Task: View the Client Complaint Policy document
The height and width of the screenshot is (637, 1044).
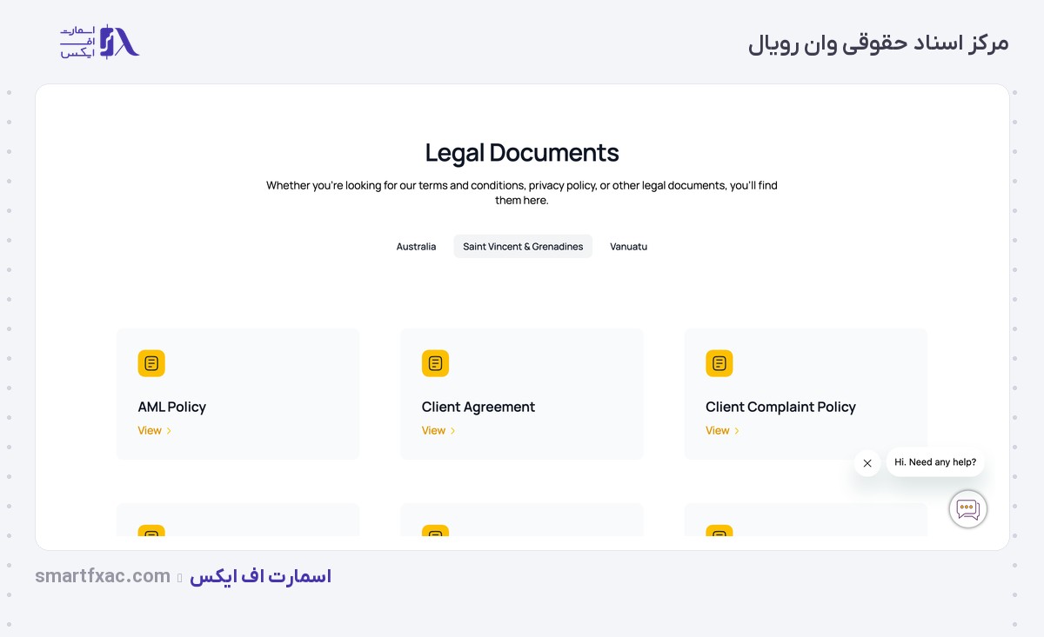Action: point(721,430)
